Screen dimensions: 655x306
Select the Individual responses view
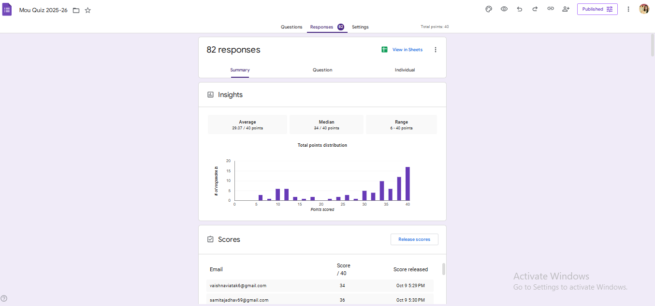[405, 70]
